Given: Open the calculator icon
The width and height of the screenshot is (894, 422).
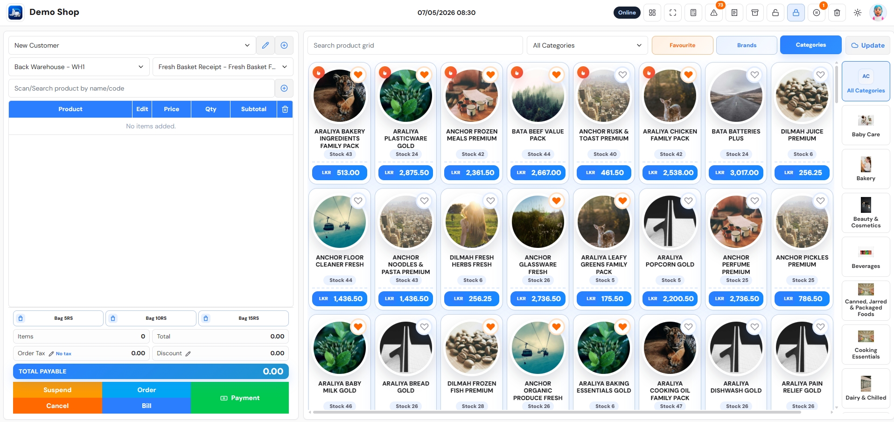Looking at the screenshot, I should point(693,13).
